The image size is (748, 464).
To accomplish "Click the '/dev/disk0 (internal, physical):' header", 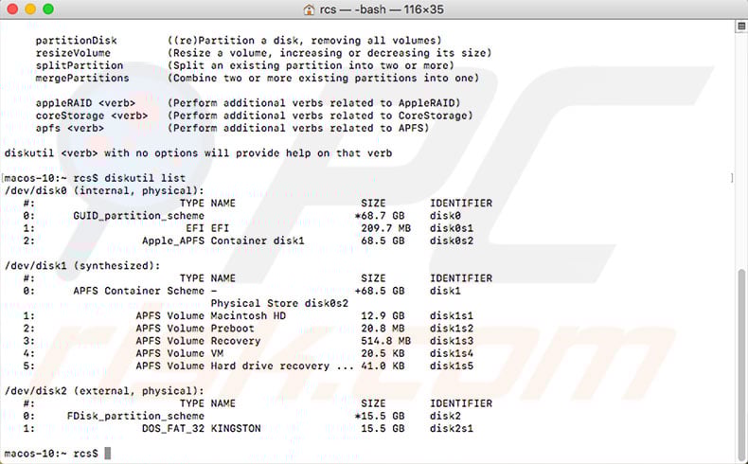I will click(104, 190).
